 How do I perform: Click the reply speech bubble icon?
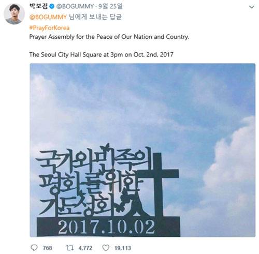[x=34, y=248]
